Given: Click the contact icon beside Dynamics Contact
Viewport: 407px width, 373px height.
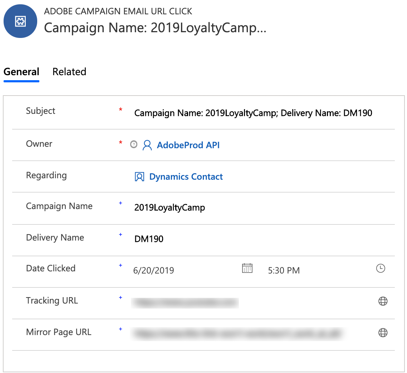Looking at the screenshot, I should pos(139,177).
